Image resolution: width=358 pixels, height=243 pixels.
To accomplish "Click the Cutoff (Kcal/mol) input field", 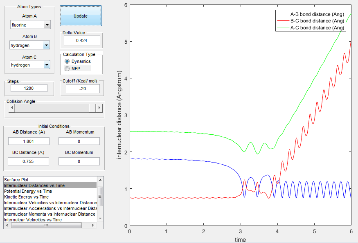I will (x=83, y=89).
